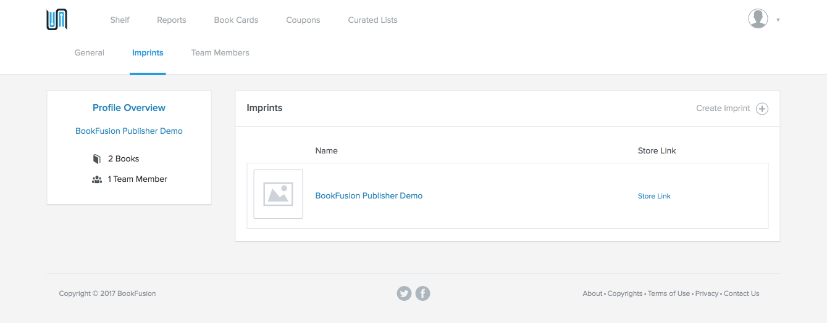This screenshot has height=323, width=827.
Task: Switch to the General tab
Action: point(89,52)
